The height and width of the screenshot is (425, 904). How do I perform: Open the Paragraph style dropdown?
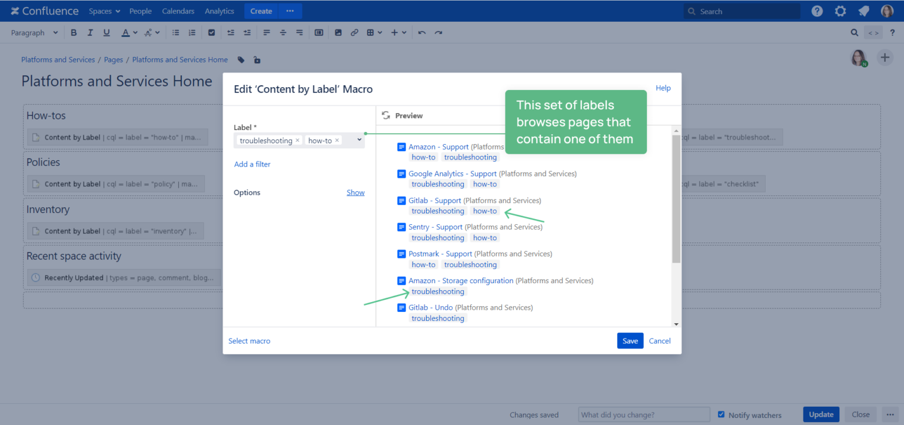[x=34, y=32]
